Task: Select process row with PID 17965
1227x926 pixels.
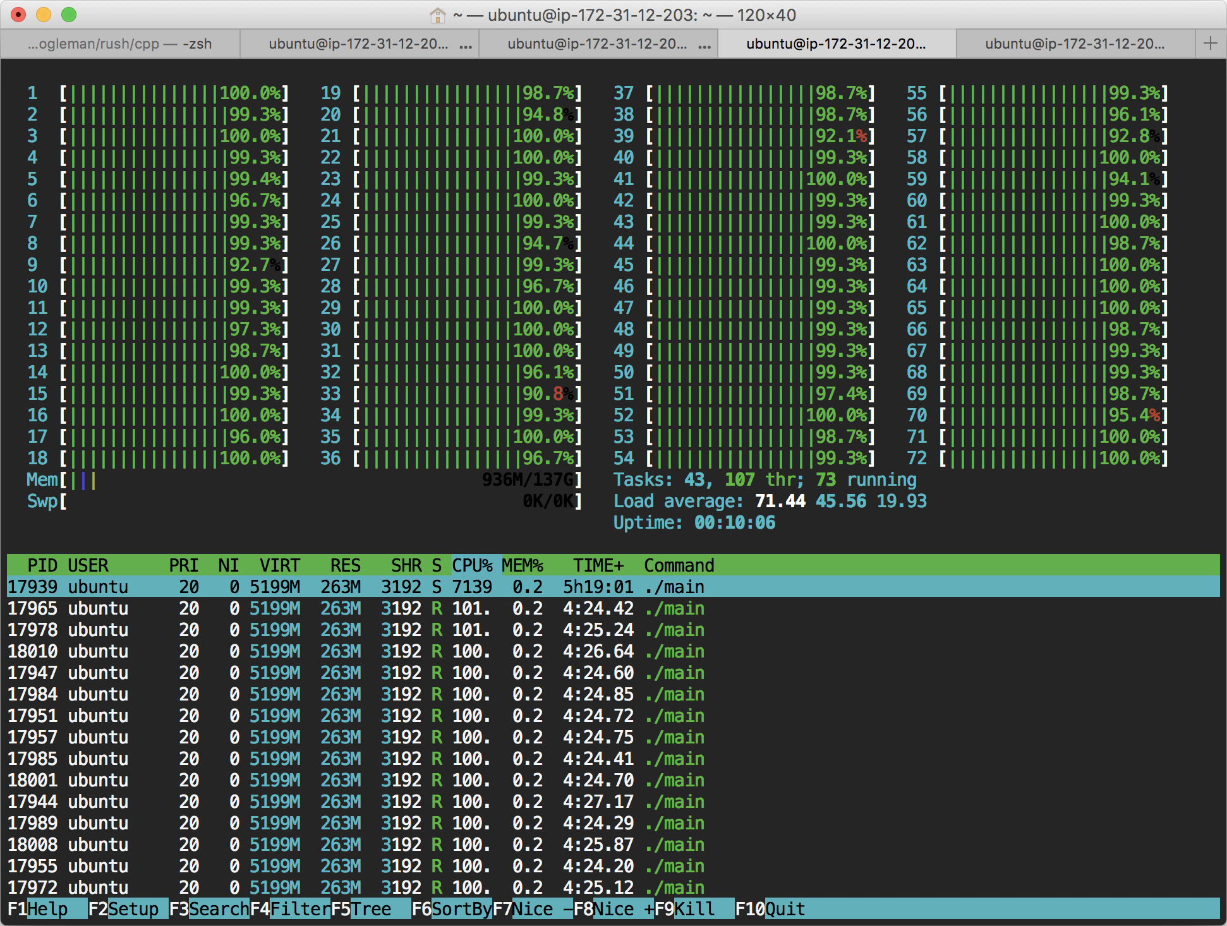Action: pyautogui.click(x=613, y=608)
